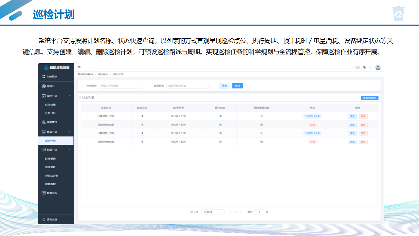Click 已绑定1个设备 tag in third row
This screenshot has width=419, height=236.
coord(312,133)
